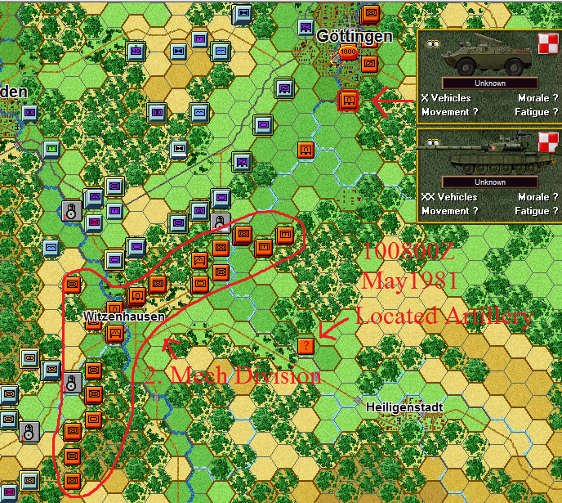Select blue bowtie counter immediately right of HQ
Screen dimensions: 562x503
coord(178,52)
